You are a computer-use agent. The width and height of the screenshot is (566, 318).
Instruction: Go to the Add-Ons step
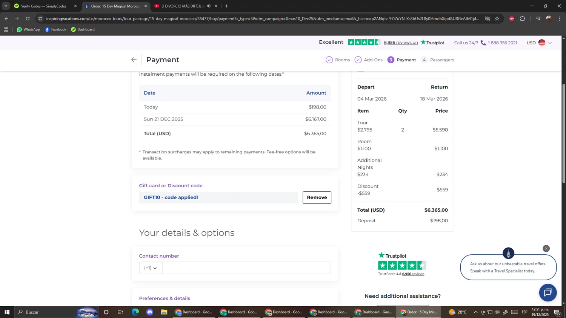(369, 60)
